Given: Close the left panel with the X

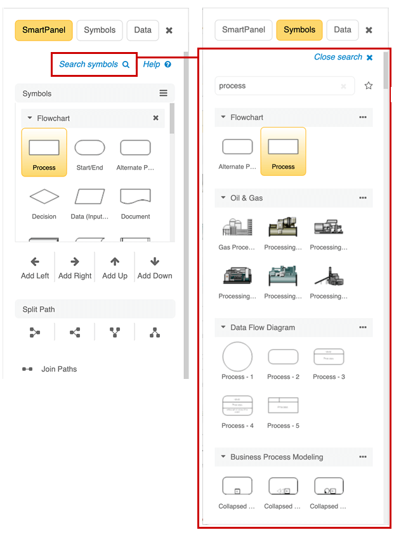Looking at the screenshot, I should 169,30.
